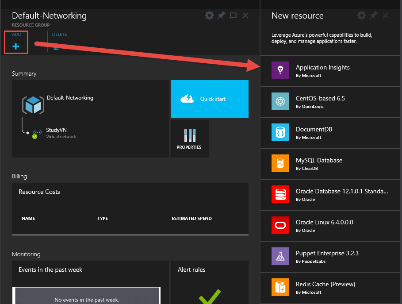
Task: Open the PROPERTIES tile label
Action: (189, 147)
